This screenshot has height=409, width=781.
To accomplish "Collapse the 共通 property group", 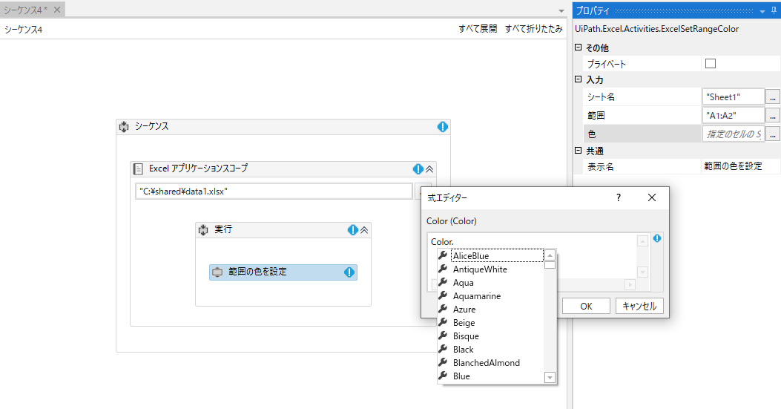I will tap(579, 150).
